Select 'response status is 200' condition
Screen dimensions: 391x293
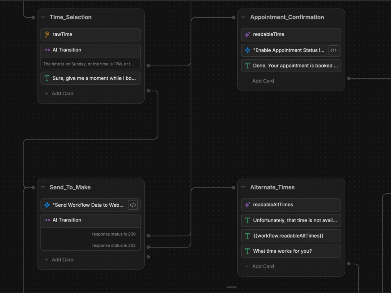[x=114, y=234]
